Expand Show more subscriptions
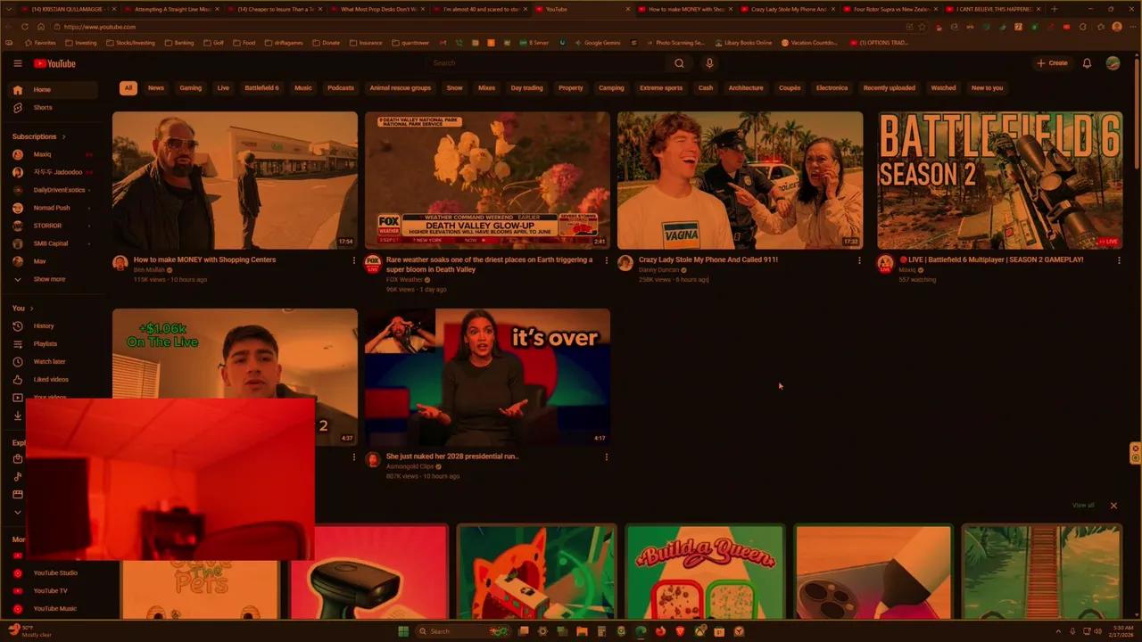The width and height of the screenshot is (1142, 642). pyautogui.click(x=54, y=279)
